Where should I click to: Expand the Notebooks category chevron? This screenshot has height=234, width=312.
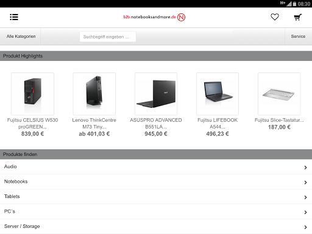click(305, 182)
